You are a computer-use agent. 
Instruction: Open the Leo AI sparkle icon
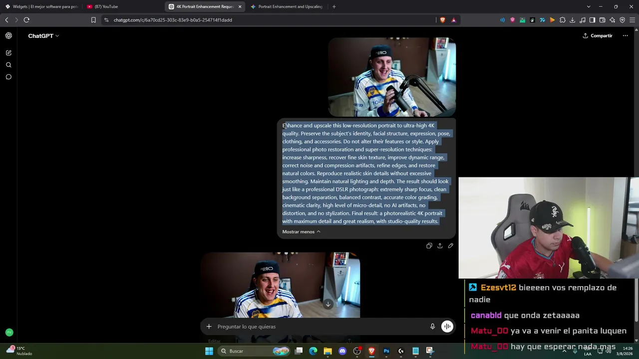click(x=613, y=20)
